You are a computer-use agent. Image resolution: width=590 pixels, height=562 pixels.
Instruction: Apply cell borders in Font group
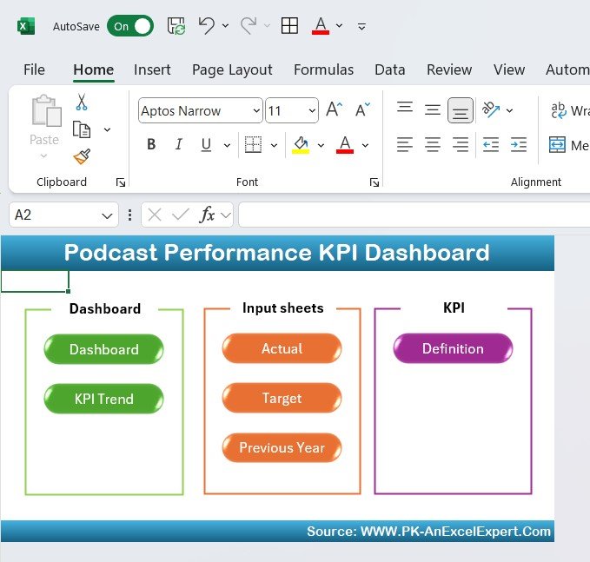point(253,144)
